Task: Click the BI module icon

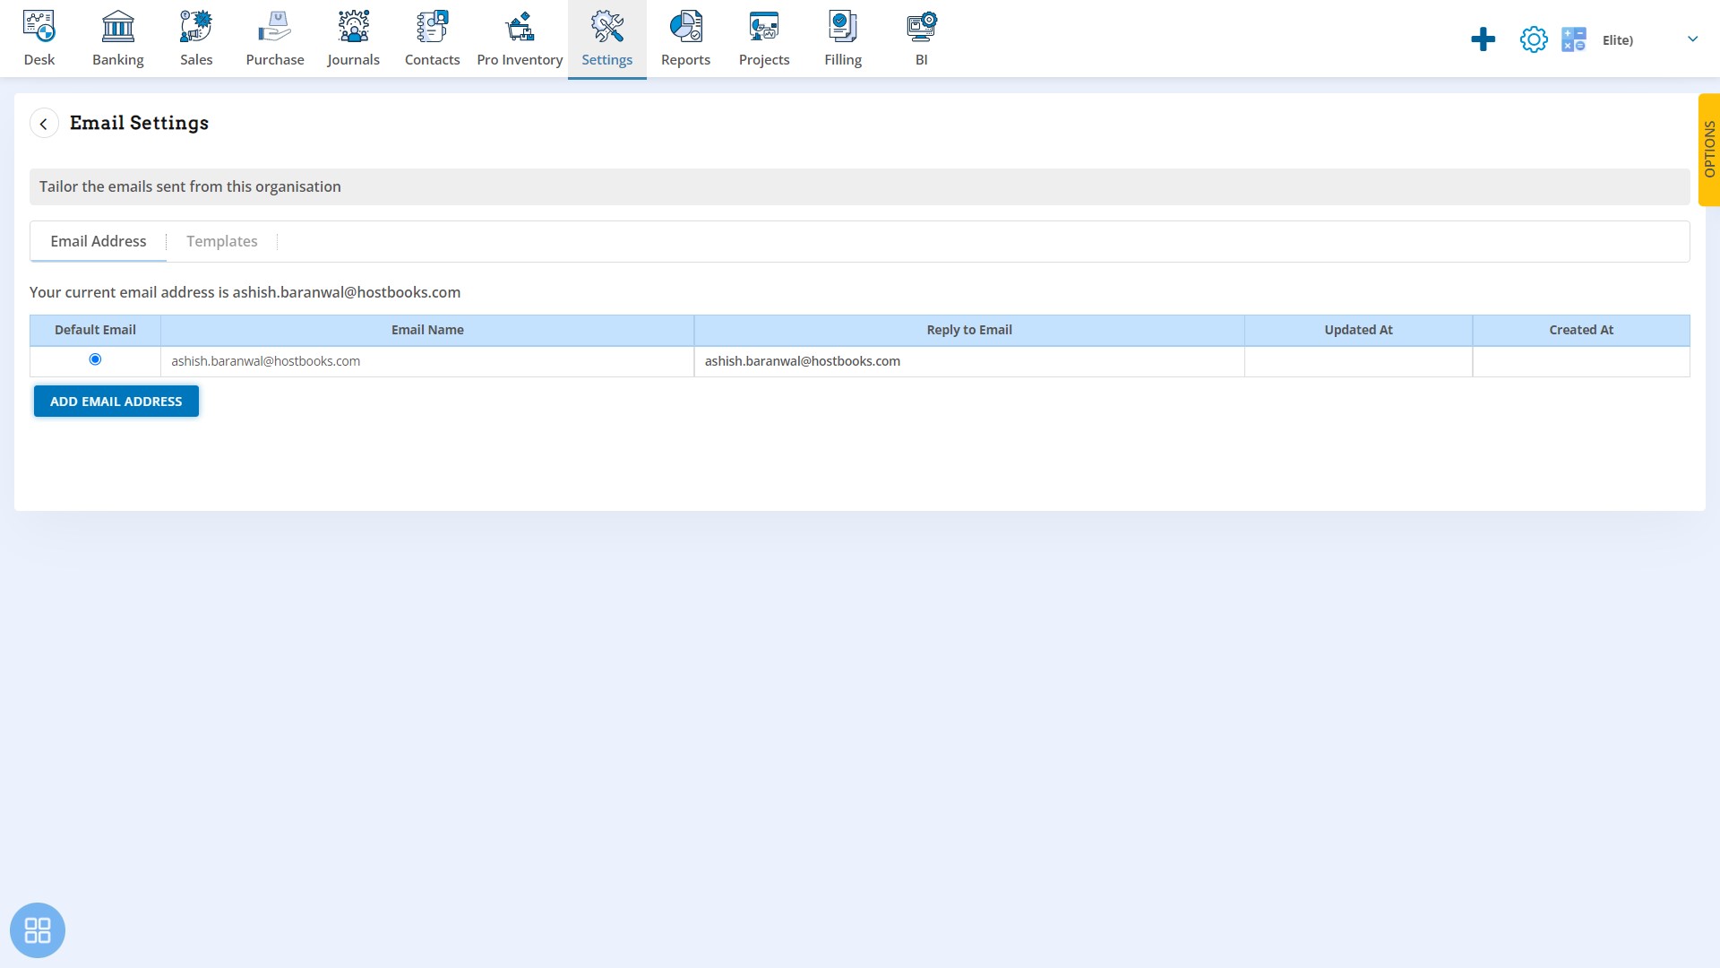Action: point(920,38)
